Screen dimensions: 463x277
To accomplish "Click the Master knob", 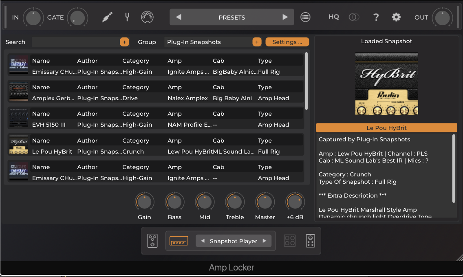I will [265, 202].
